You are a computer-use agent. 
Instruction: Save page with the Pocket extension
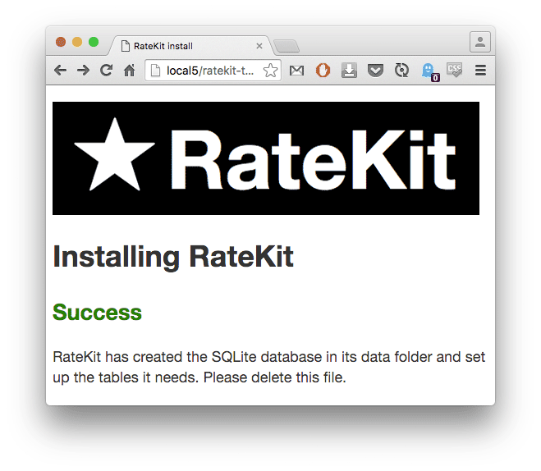click(x=375, y=71)
